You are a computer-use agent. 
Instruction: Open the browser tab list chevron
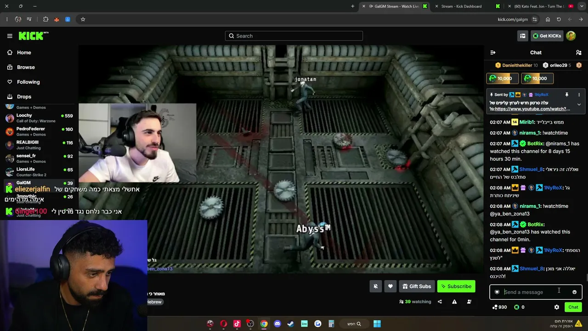pyautogui.click(x=581, y=6)
